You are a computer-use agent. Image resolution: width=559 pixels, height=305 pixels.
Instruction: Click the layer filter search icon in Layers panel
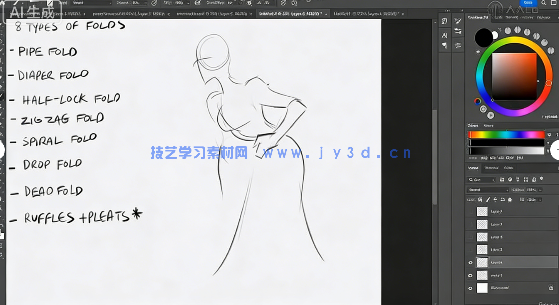click(x=471, y=179)
